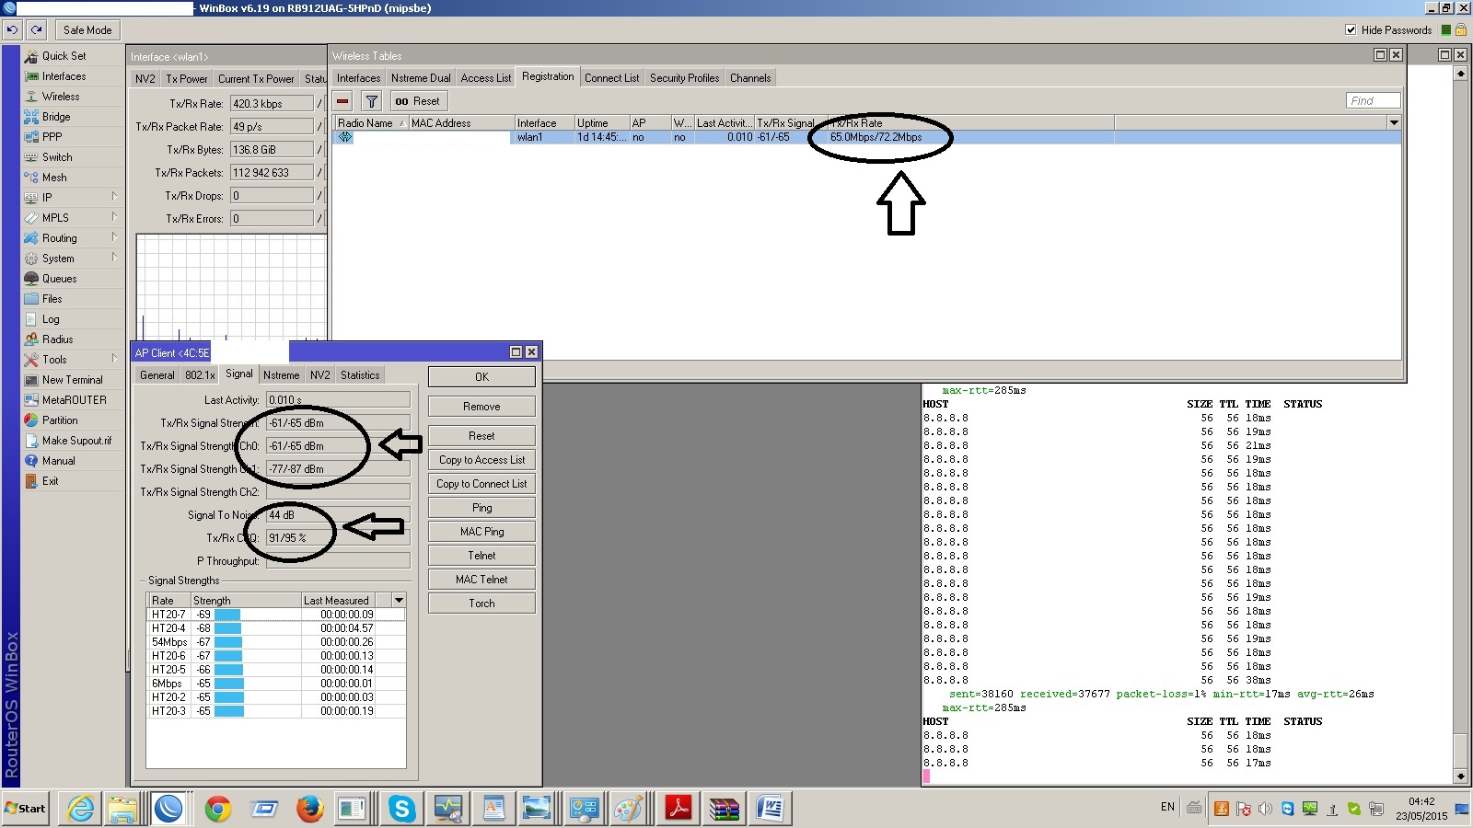Expand the System submenu arrow
This screenshot has width=1473, height=828.
114,258
